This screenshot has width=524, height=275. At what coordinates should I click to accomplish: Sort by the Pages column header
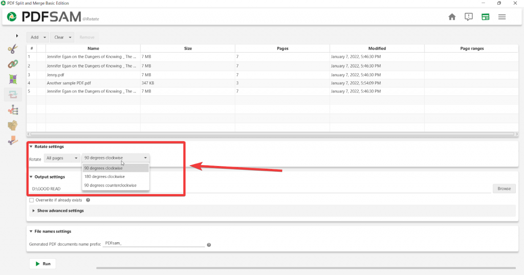click(282, 49)
